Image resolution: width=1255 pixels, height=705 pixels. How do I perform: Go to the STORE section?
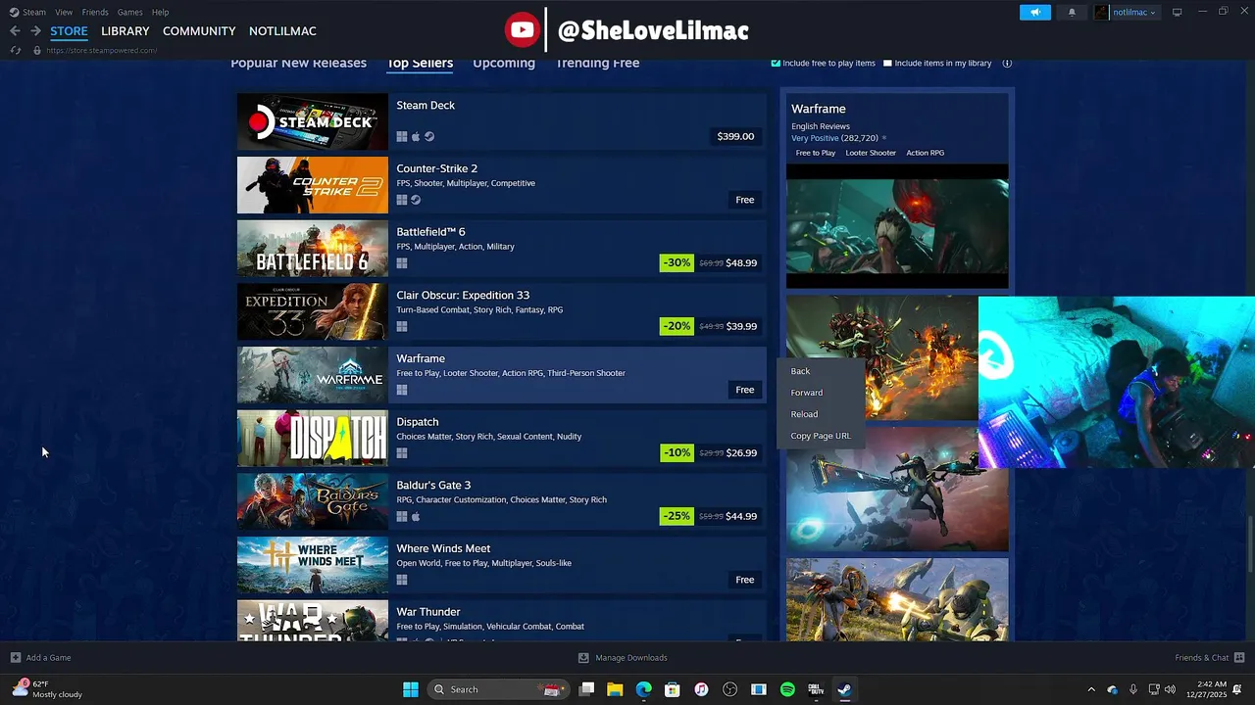pyautogui.click(x=69, y=31)
